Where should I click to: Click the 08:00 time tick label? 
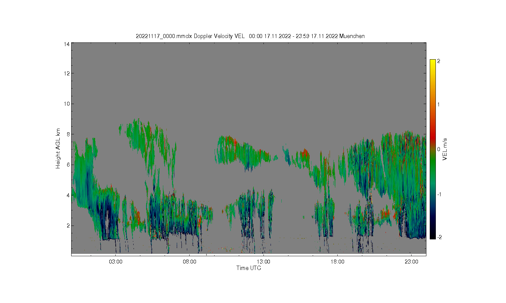[190, 262]
